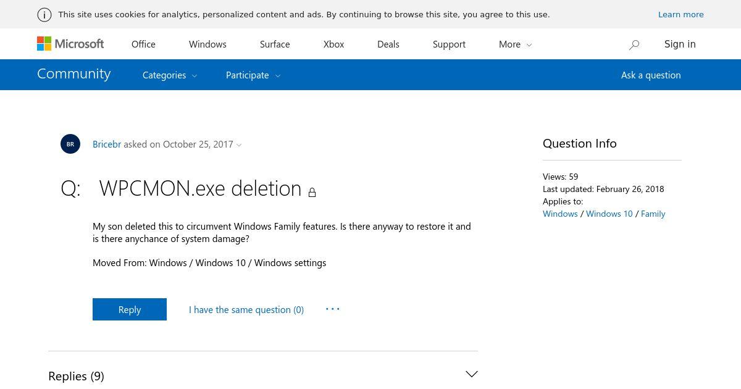Open the three-dot more options menu
Screen dimensions: 741x389
pyautogui.click(x=333, y=309)
